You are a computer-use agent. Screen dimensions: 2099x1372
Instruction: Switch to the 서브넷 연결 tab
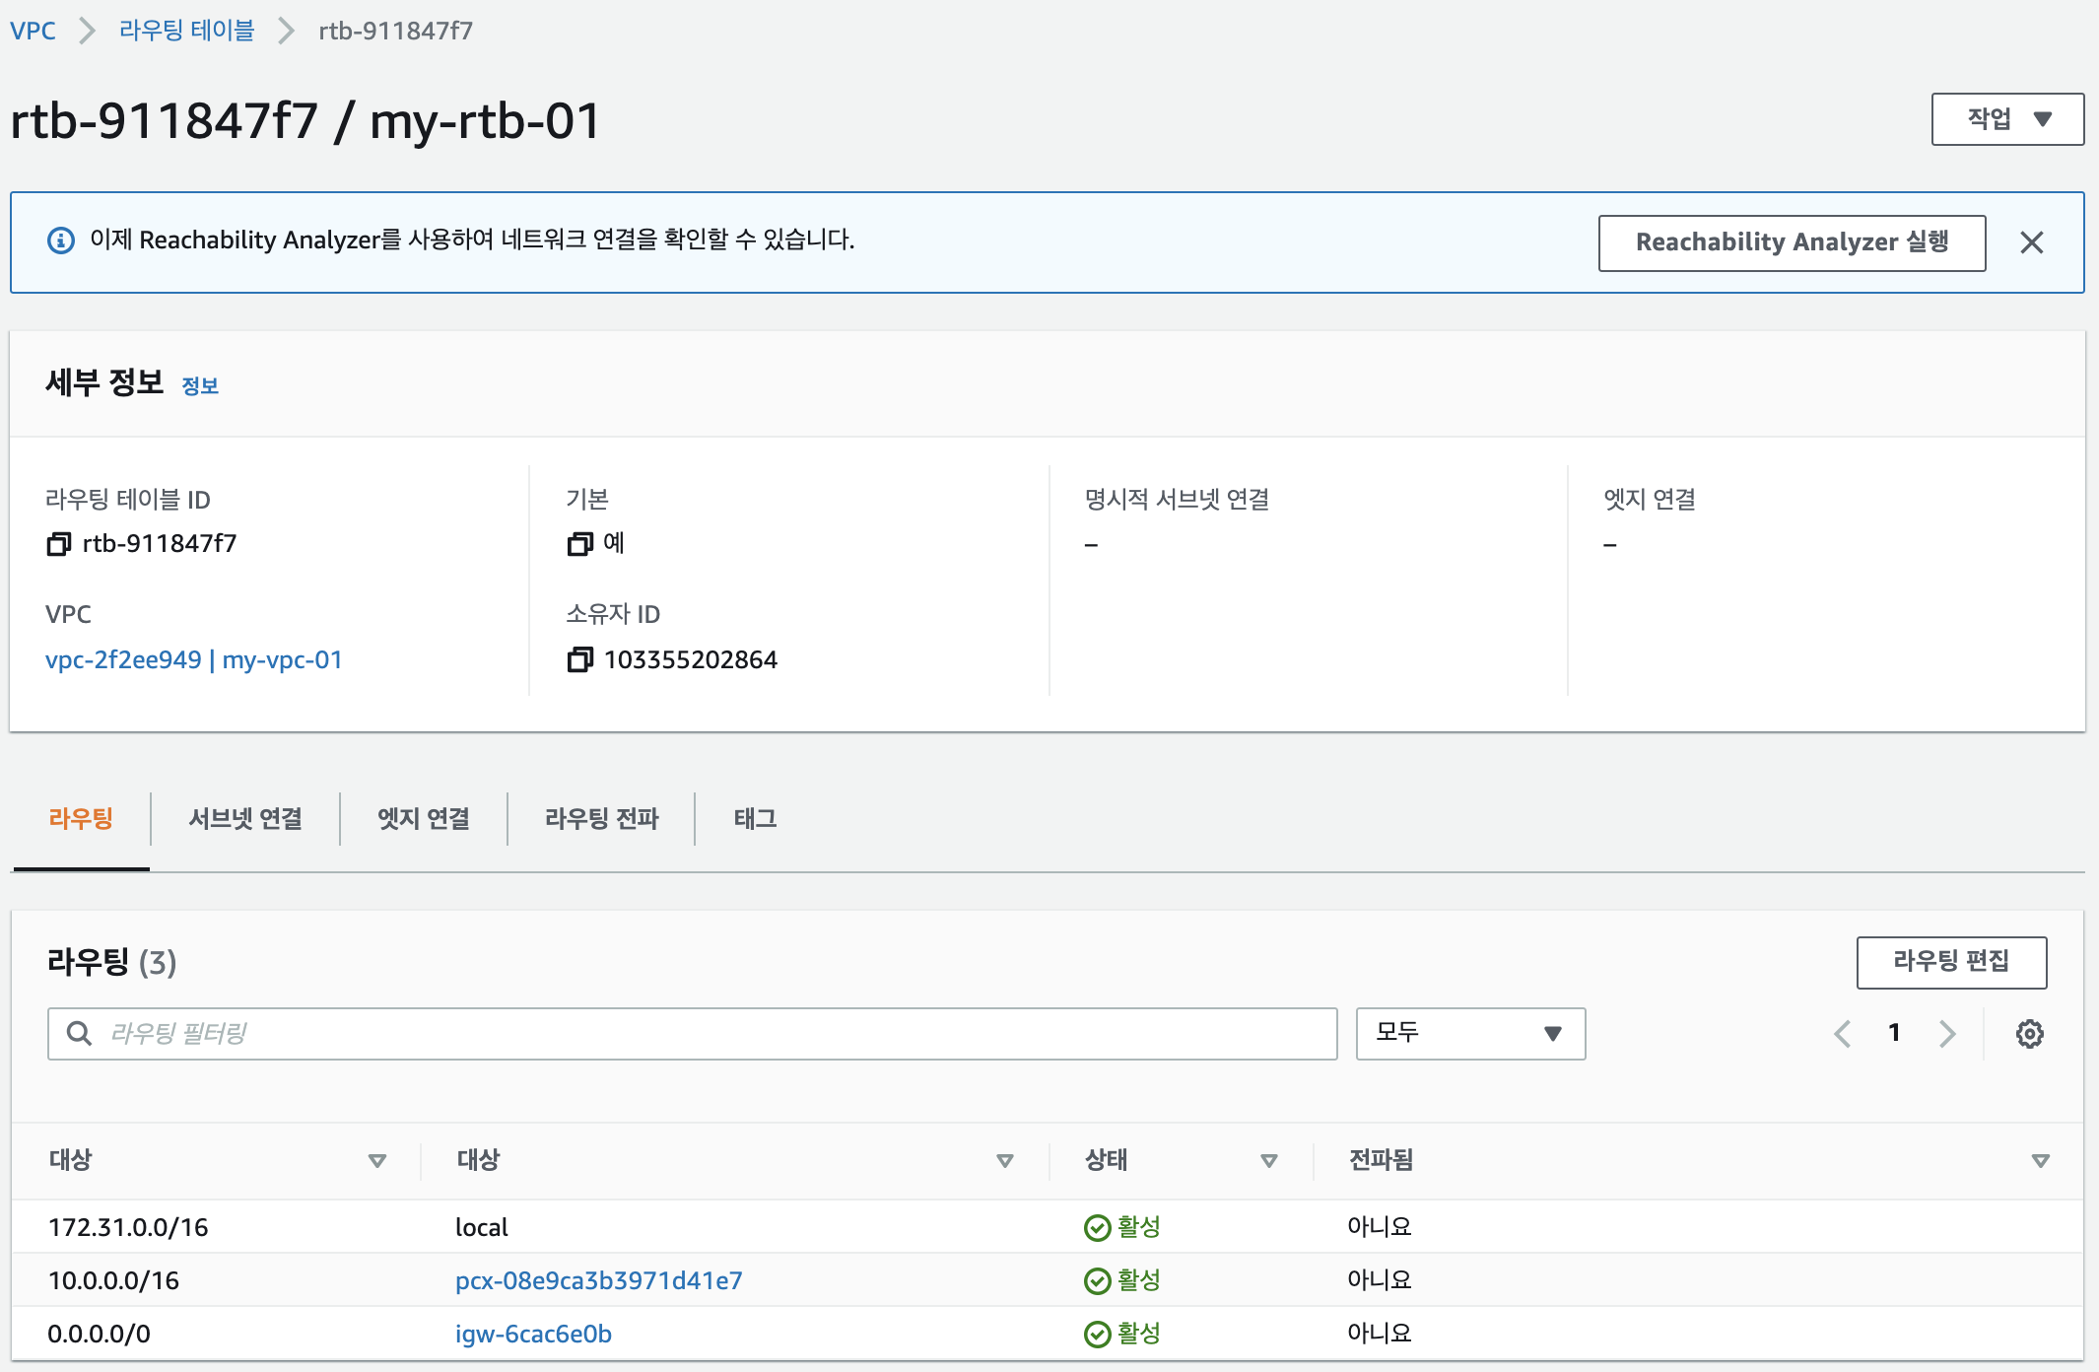click(x=245, y=819)
